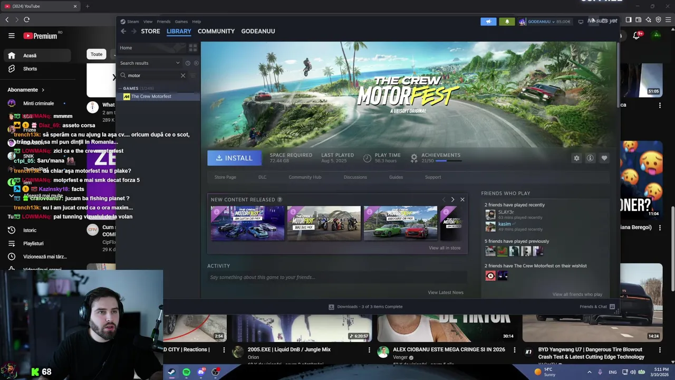675x380 pixels.
Task: Open the GODEANUU profile tab
Action: coord(258,31)
